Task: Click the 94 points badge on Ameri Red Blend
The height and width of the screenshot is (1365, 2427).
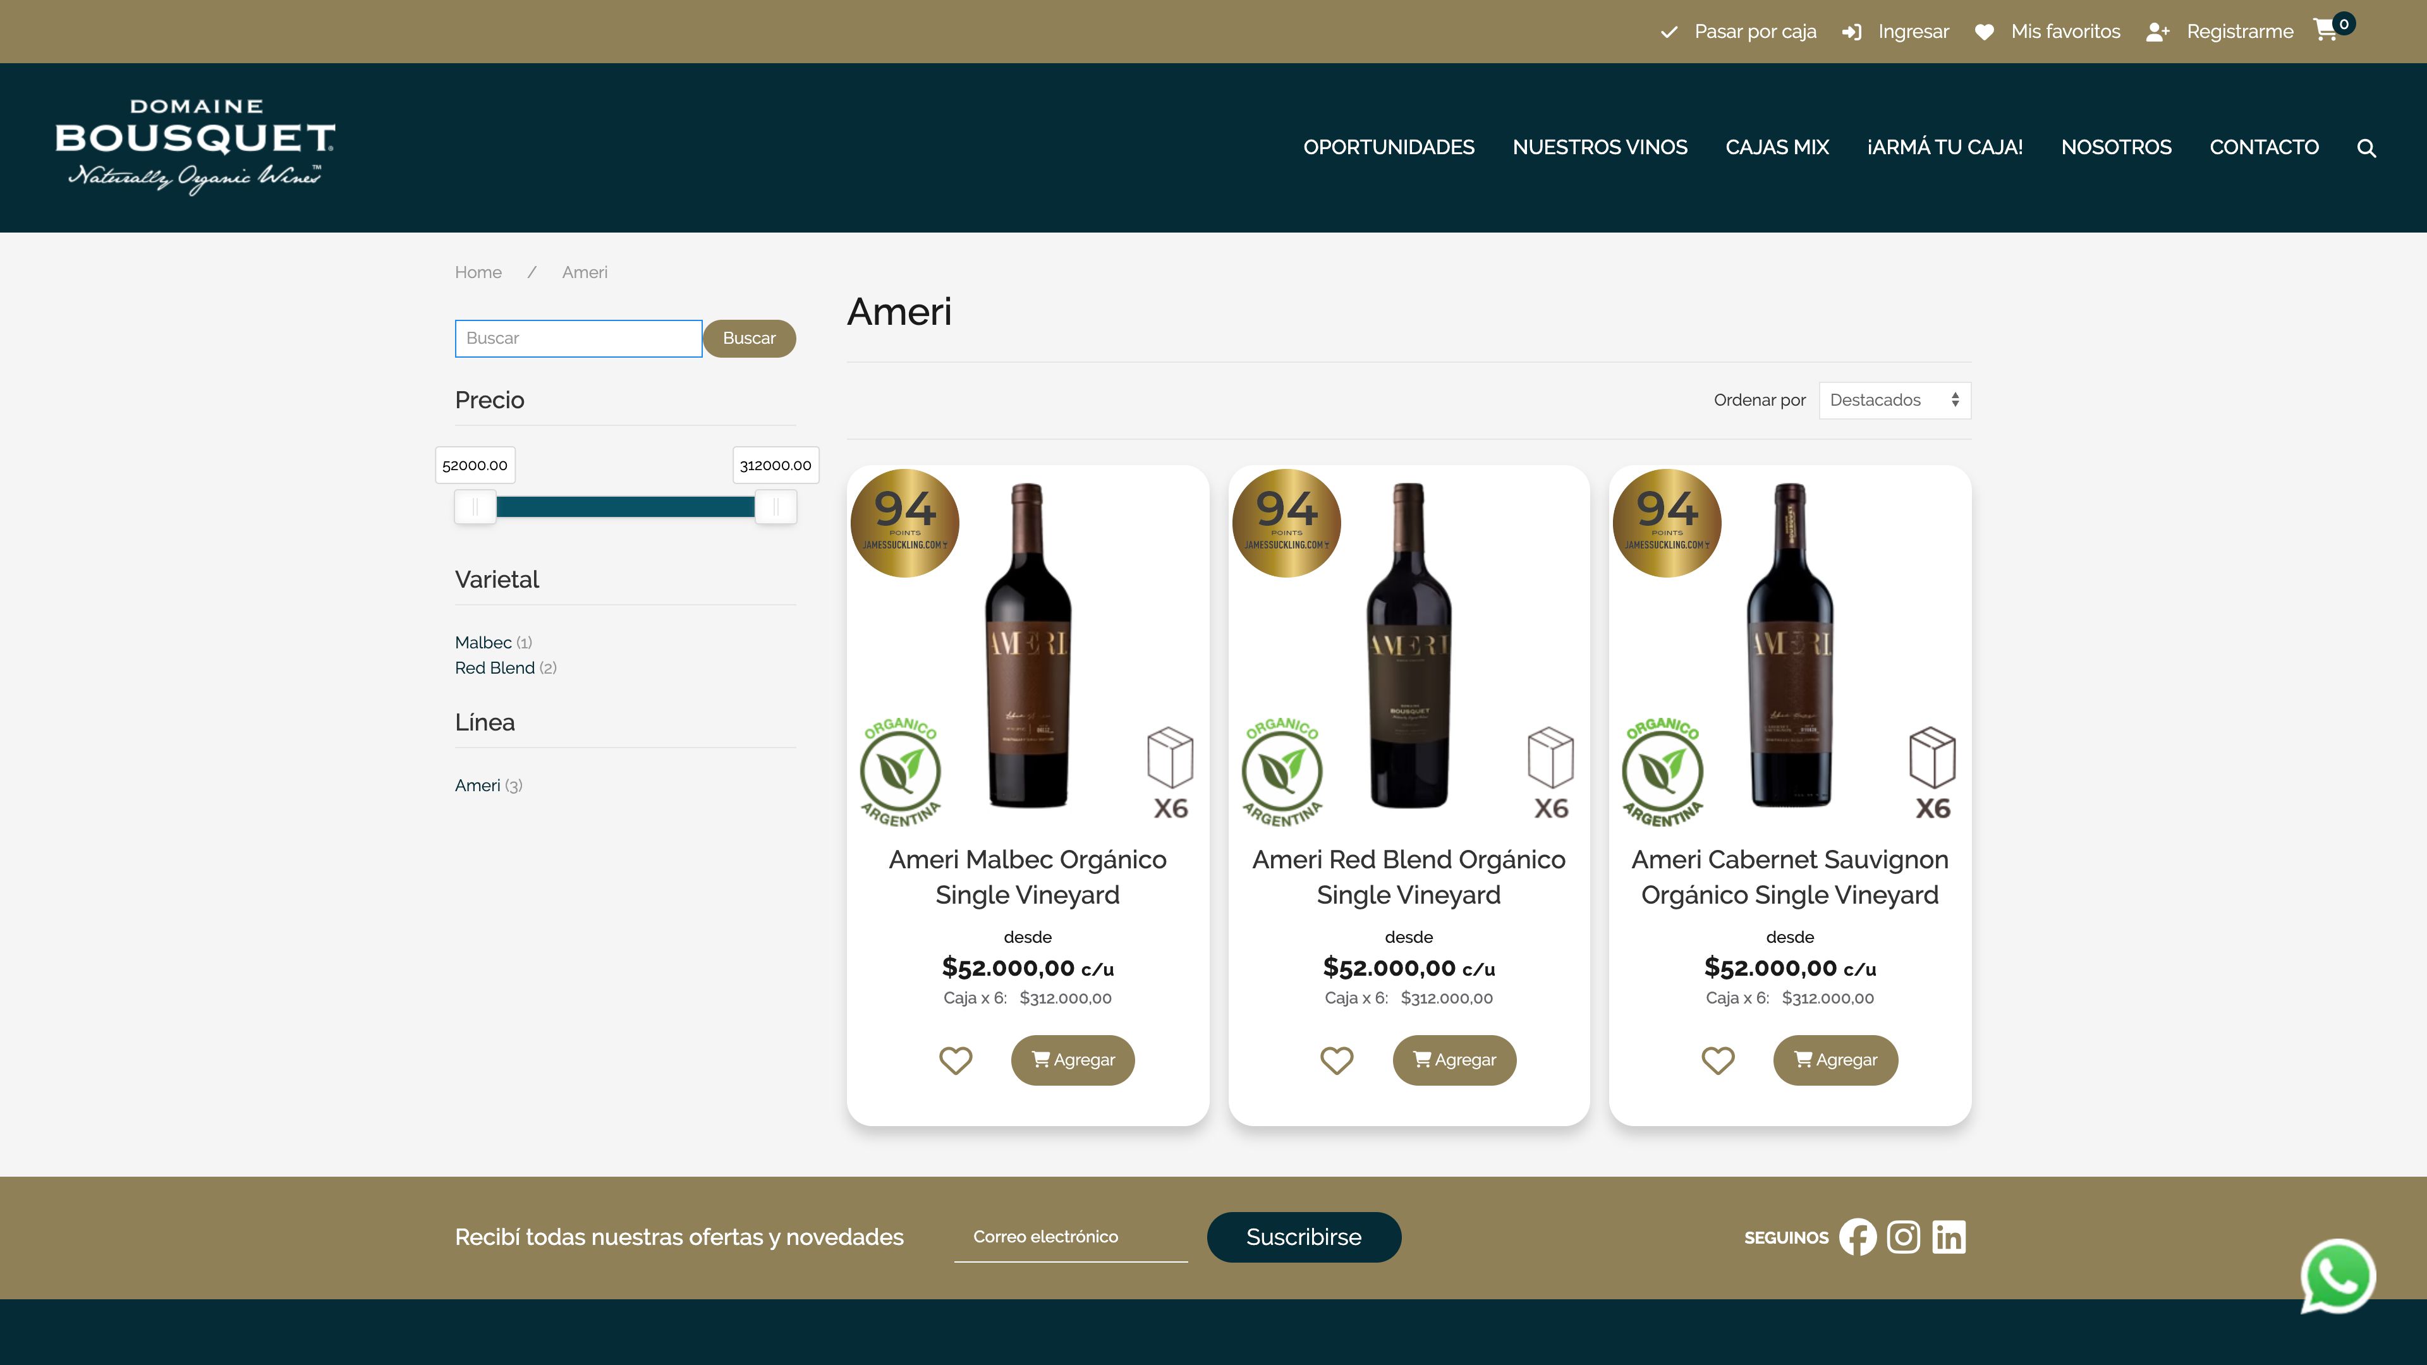Action: pos(1286,523)
